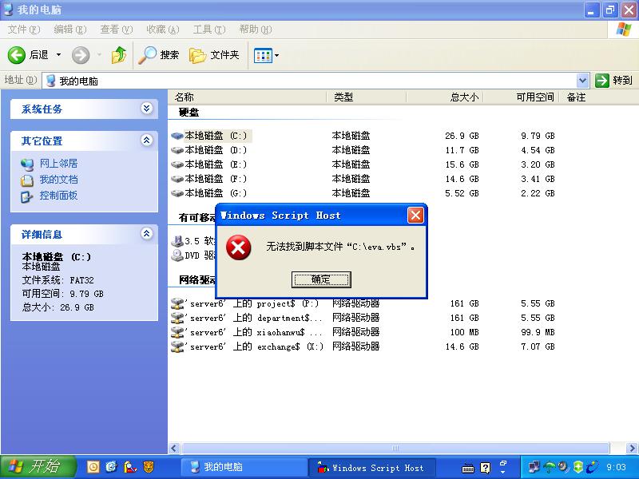The image size is (639, 479).
Task: Click the 控制面板 icon in sidebar
Action: tap(27, 196)
